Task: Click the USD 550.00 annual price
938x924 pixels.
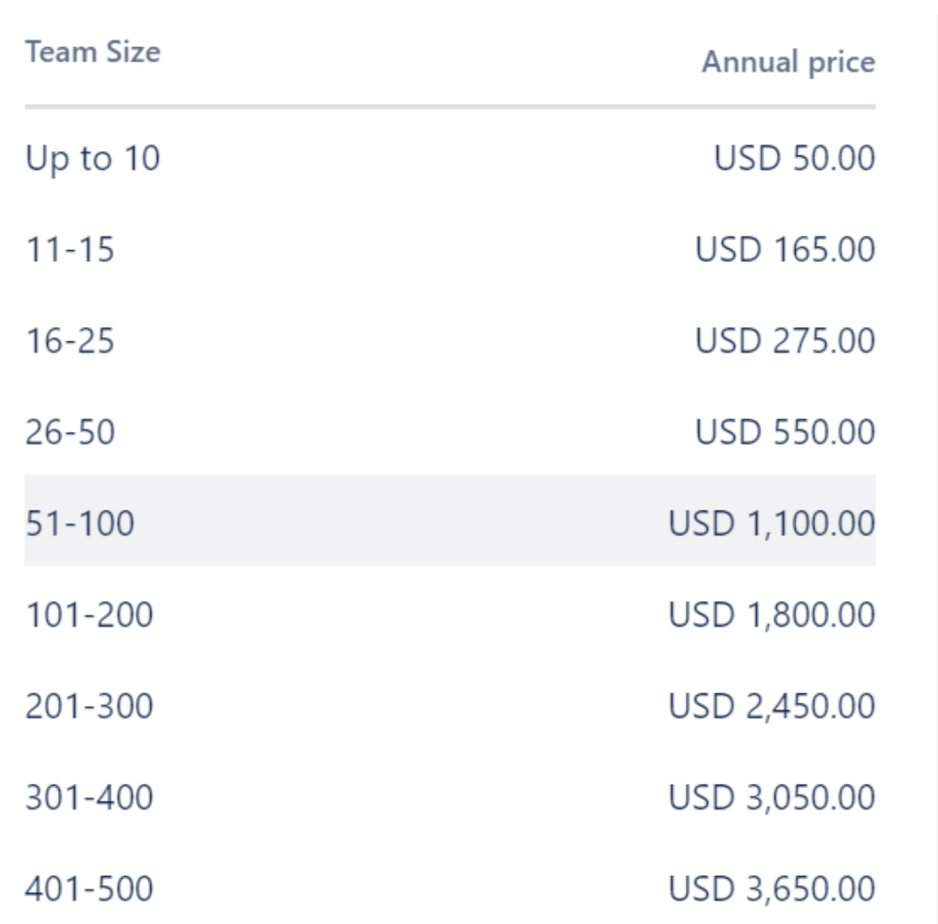Action: (785, 431)
